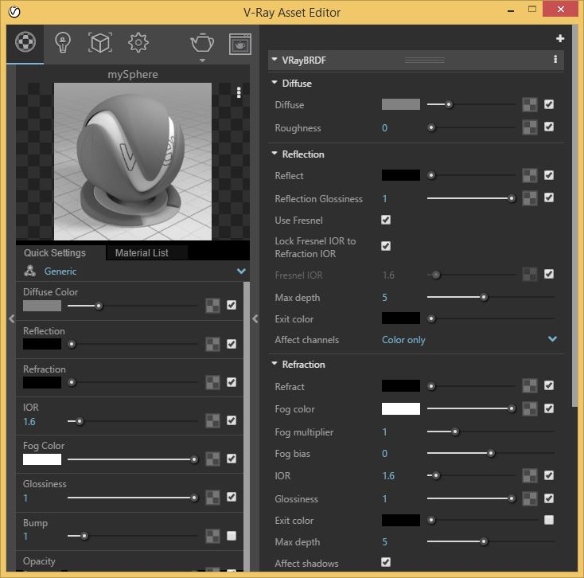Open the Materials category icon
584x578 pixels.
coord(25,41)
